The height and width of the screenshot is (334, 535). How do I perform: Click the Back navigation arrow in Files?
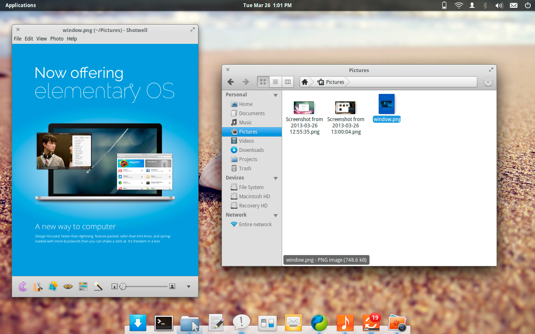pyautogui.click(x=230, y=82)
